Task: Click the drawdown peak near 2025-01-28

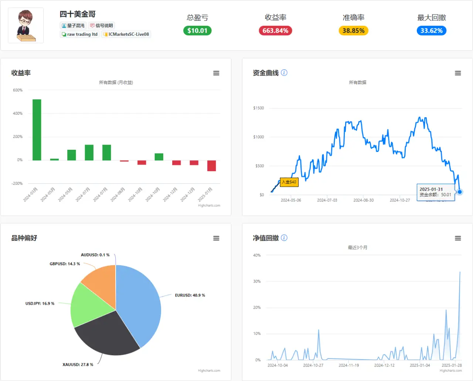Action: coord(460,272)
